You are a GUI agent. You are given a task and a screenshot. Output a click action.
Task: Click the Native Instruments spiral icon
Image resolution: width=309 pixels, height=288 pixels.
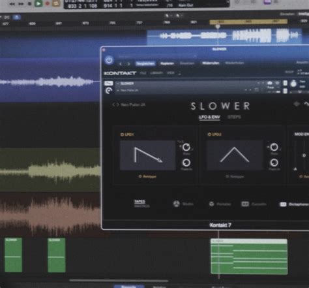click(109, 91)
